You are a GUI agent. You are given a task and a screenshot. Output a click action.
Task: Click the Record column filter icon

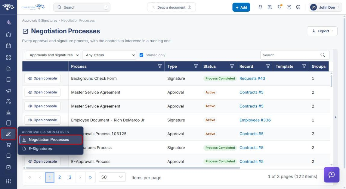tap(268, 66)
